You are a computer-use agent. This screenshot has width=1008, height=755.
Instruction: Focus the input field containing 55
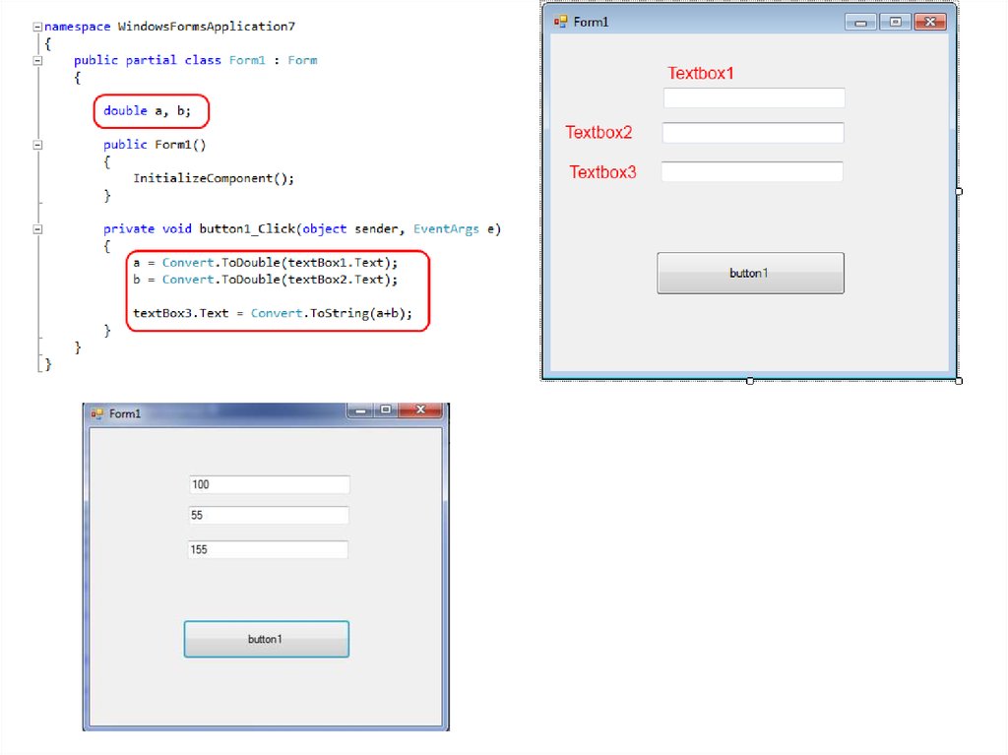click(x=269, y=516)
